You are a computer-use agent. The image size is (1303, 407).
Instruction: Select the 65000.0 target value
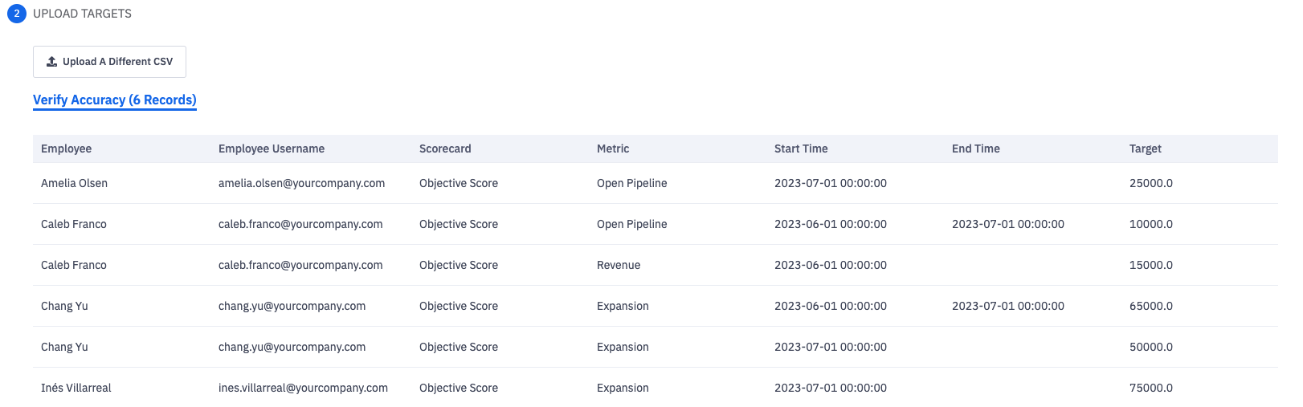(1151, 306)
